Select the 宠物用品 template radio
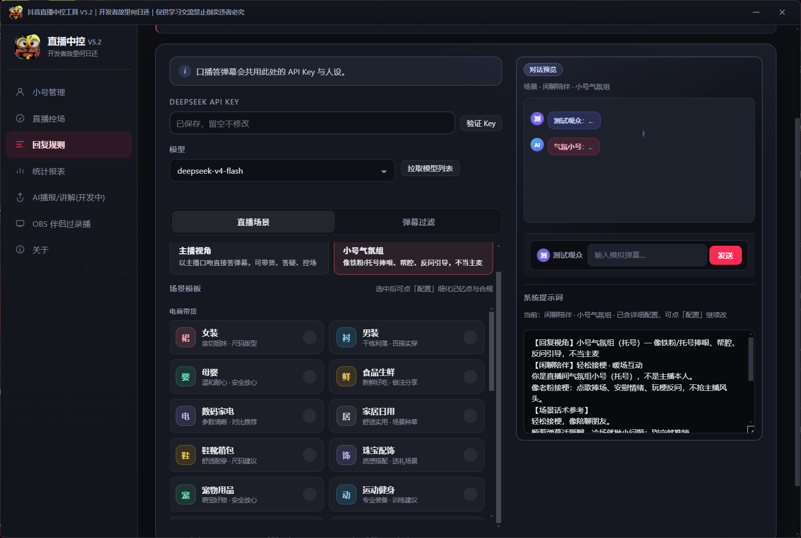The height and width of the screenshot is (538, 801). [x=310, y=494]
